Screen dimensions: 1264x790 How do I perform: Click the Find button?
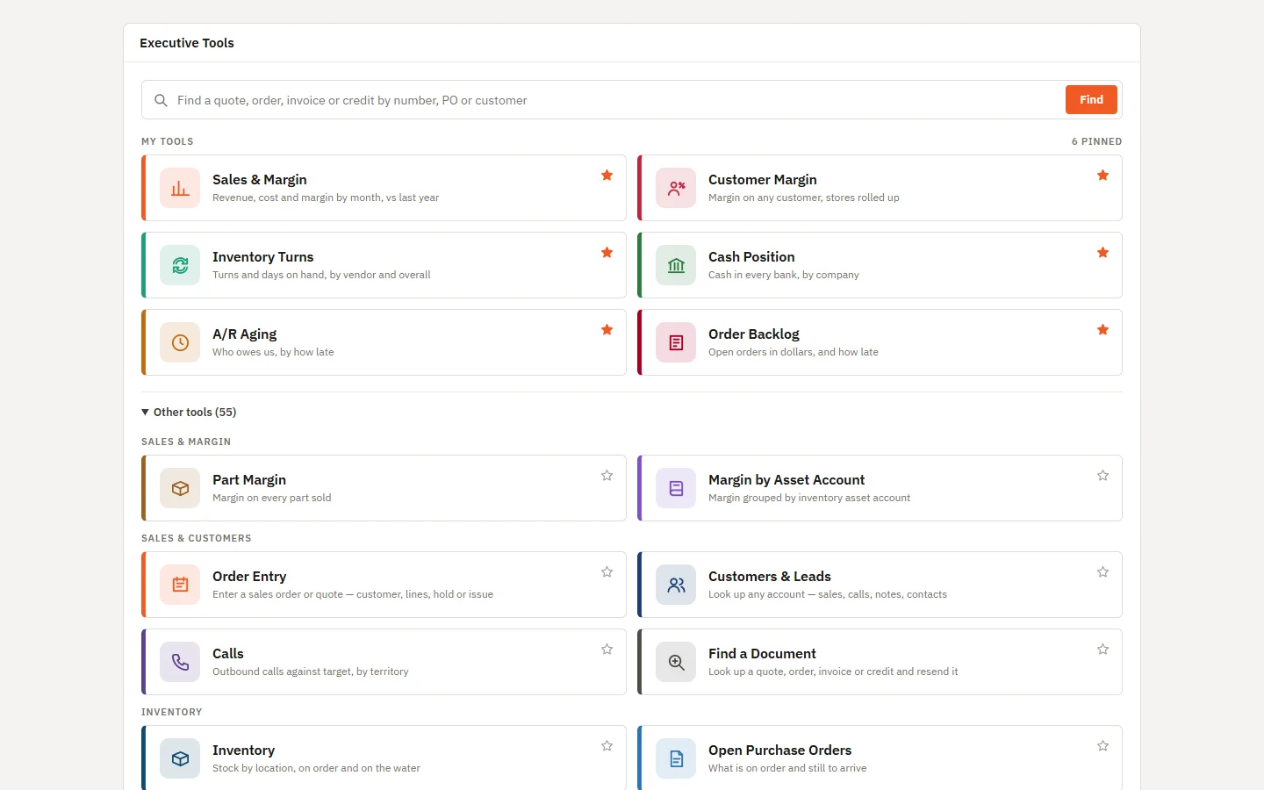[1091, 100]
